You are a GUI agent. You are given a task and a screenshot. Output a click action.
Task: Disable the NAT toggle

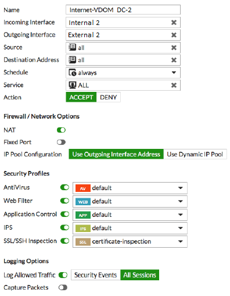click(61, 130)
